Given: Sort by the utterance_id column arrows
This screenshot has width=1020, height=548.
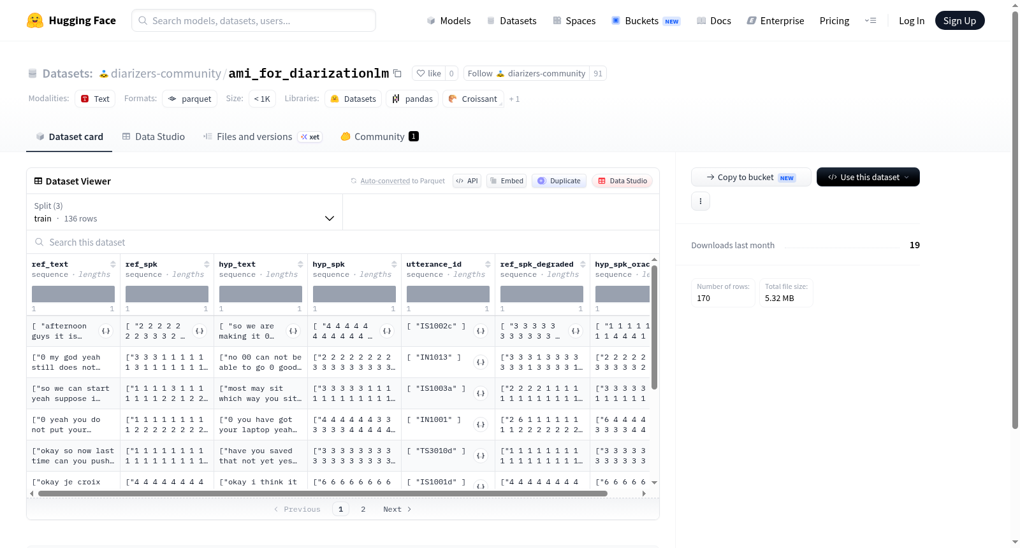Looking at the screenshot, I should pos(488,264).
